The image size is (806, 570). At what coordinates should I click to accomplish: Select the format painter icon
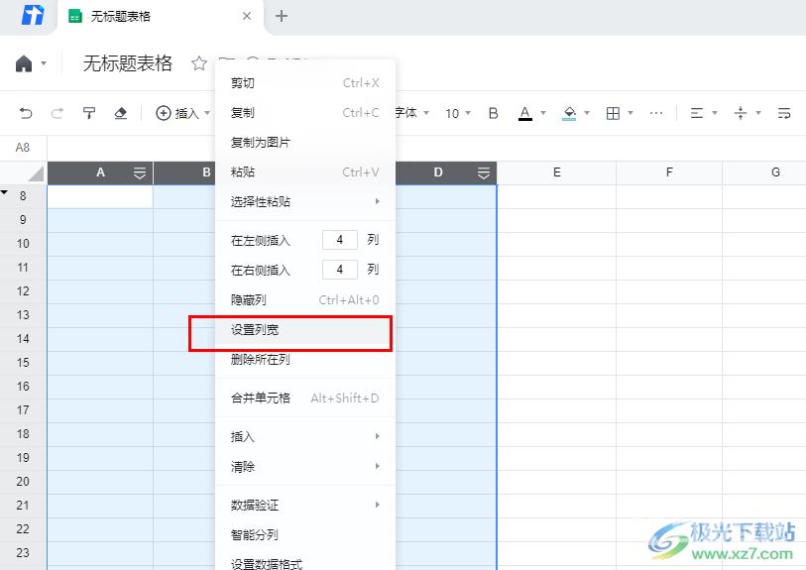tap(89, 113)
